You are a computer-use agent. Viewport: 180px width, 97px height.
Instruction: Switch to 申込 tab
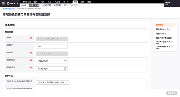49,2
